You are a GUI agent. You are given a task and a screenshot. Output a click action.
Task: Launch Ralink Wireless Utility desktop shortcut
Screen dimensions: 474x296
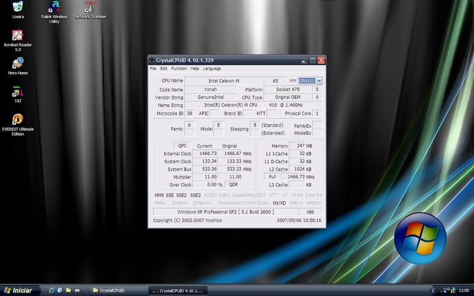(55, 7)
